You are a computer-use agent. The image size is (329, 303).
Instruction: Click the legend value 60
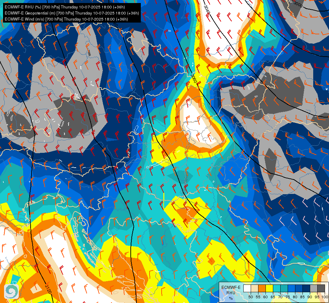(x=265, y=297)
